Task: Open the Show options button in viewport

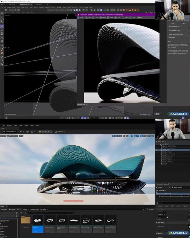Action: 21,136
